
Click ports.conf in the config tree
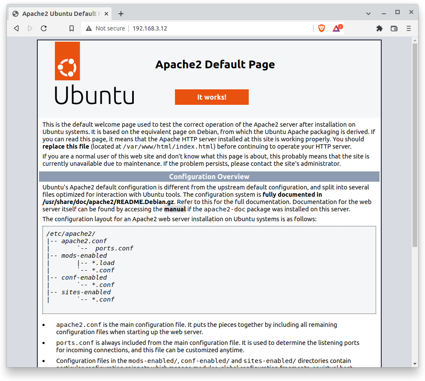tap(114, 248)
